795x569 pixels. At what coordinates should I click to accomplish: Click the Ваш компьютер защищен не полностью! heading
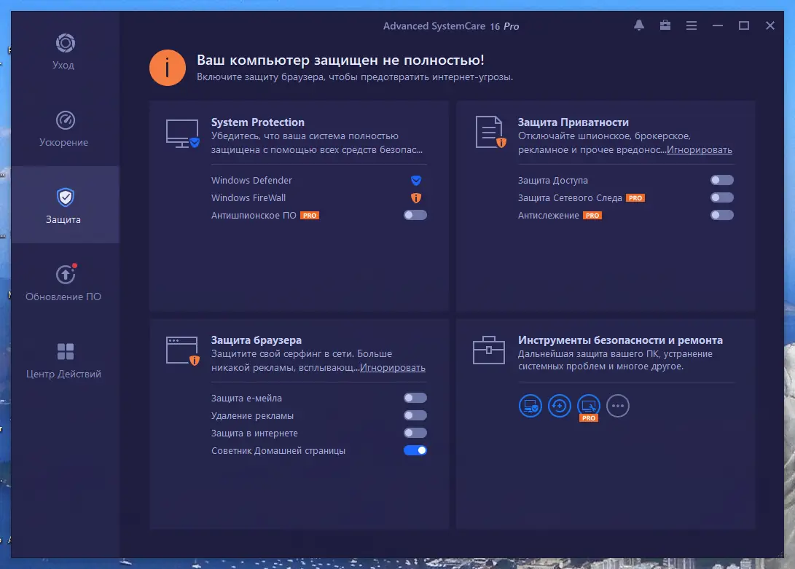[x=340, y=60]
